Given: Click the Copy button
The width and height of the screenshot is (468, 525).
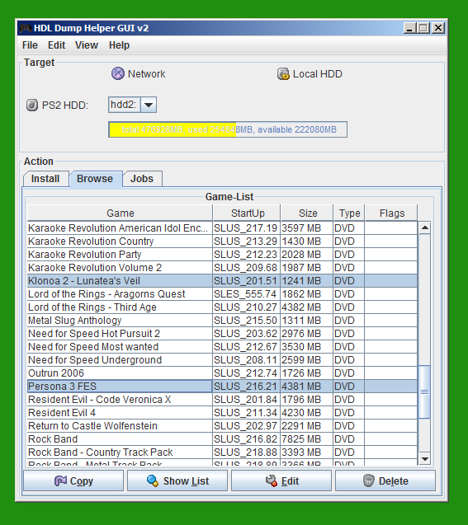Looking at the screenshot, I should click(73, 480).
